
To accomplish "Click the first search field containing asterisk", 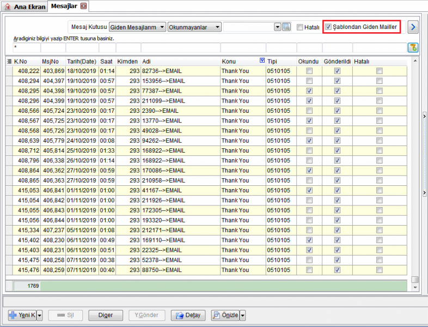I will 27,47.
